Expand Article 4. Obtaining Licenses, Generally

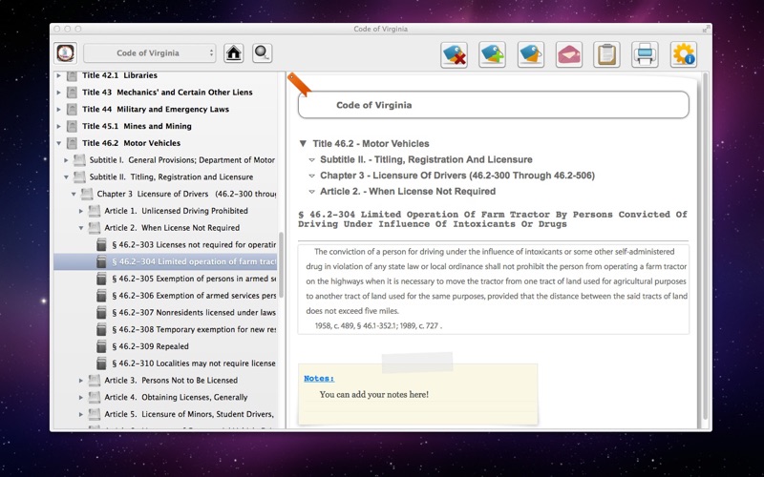(x=81, y=398)
